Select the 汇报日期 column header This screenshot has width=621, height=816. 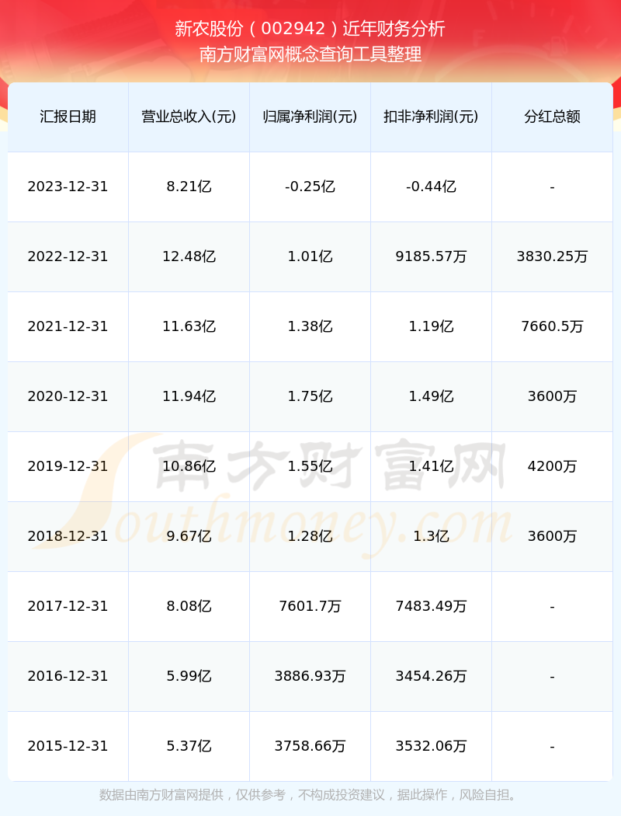(x=68, y=117)
